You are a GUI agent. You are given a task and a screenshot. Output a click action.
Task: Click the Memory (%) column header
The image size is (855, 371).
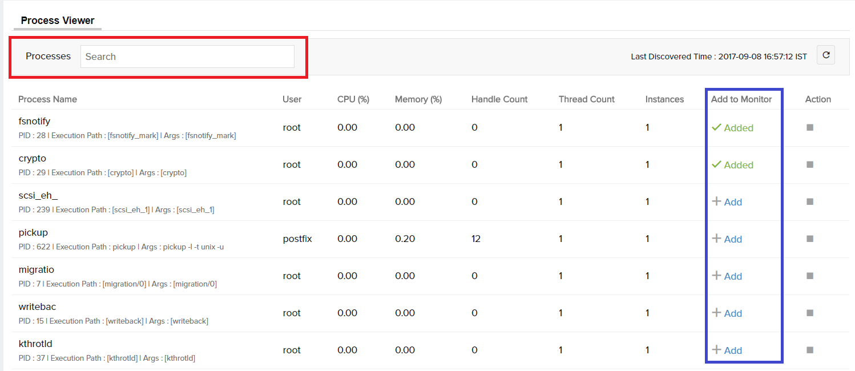tap(418, 99)
